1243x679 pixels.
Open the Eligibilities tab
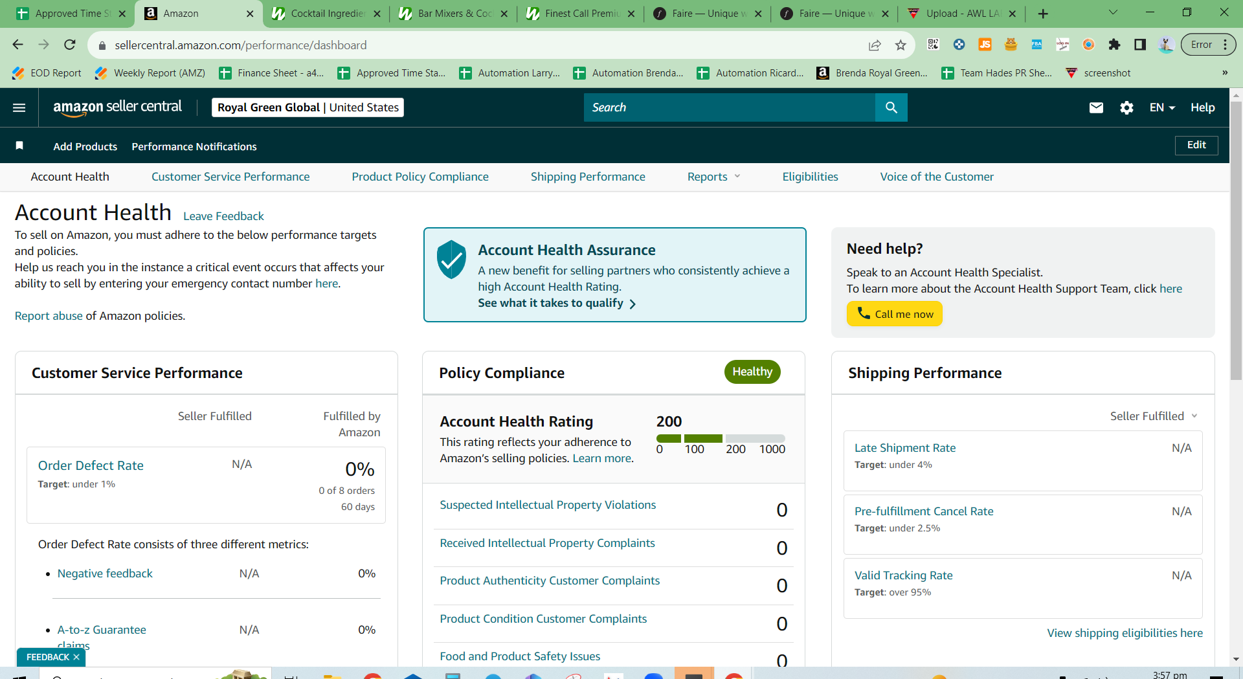coord(810,177)
